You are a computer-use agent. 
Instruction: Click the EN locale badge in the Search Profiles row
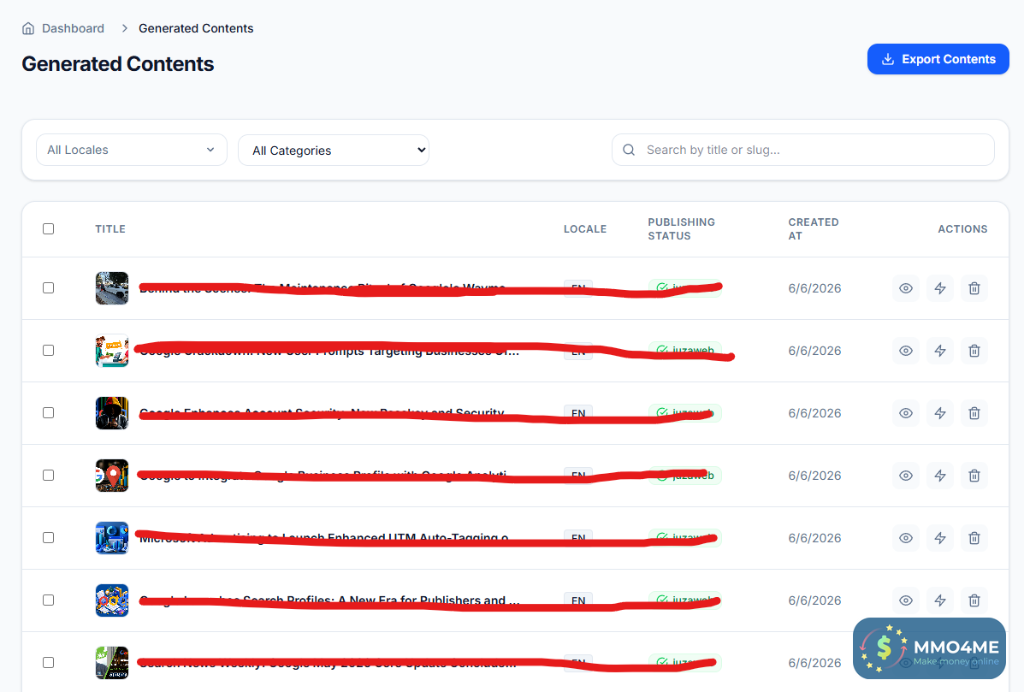tap(578, 600)
